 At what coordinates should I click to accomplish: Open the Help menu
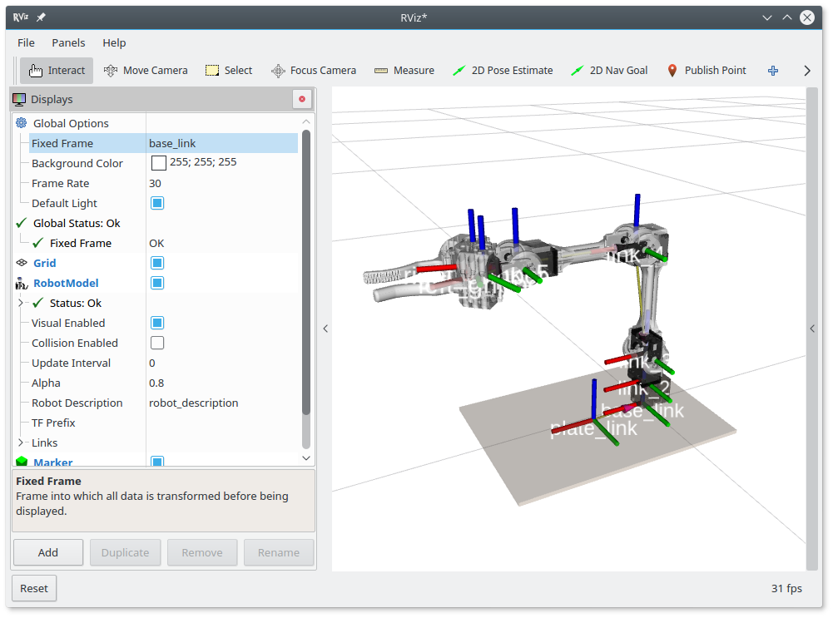click(x=114, y=43)
